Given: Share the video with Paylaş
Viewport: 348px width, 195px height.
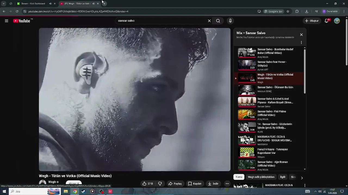Looking at the screenshot, I should click(x=175, y=184).
